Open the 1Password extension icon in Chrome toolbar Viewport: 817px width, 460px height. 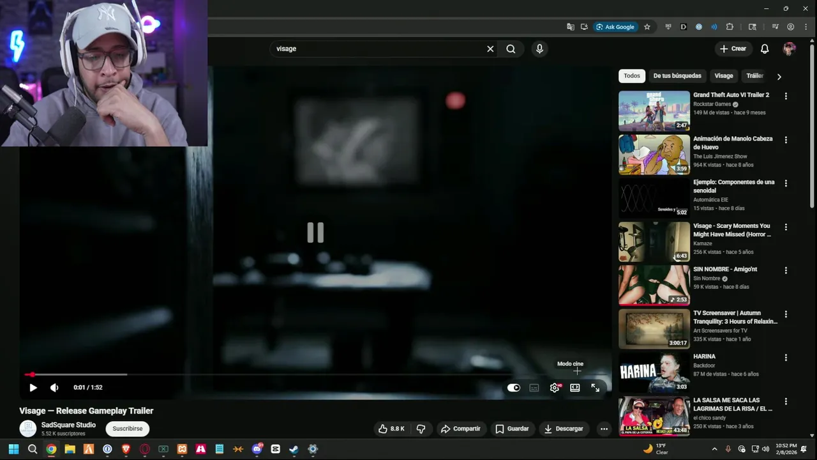coord(699,27)
